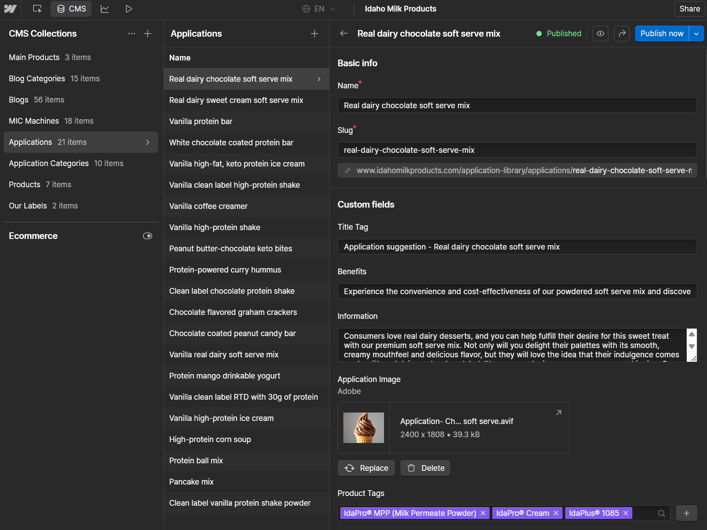Open CMS Collections more options menu

point(132,34)
